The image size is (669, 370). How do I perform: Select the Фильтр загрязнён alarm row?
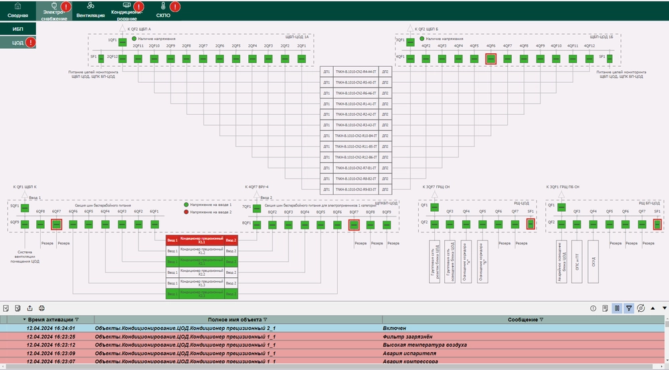coord(334,337)
